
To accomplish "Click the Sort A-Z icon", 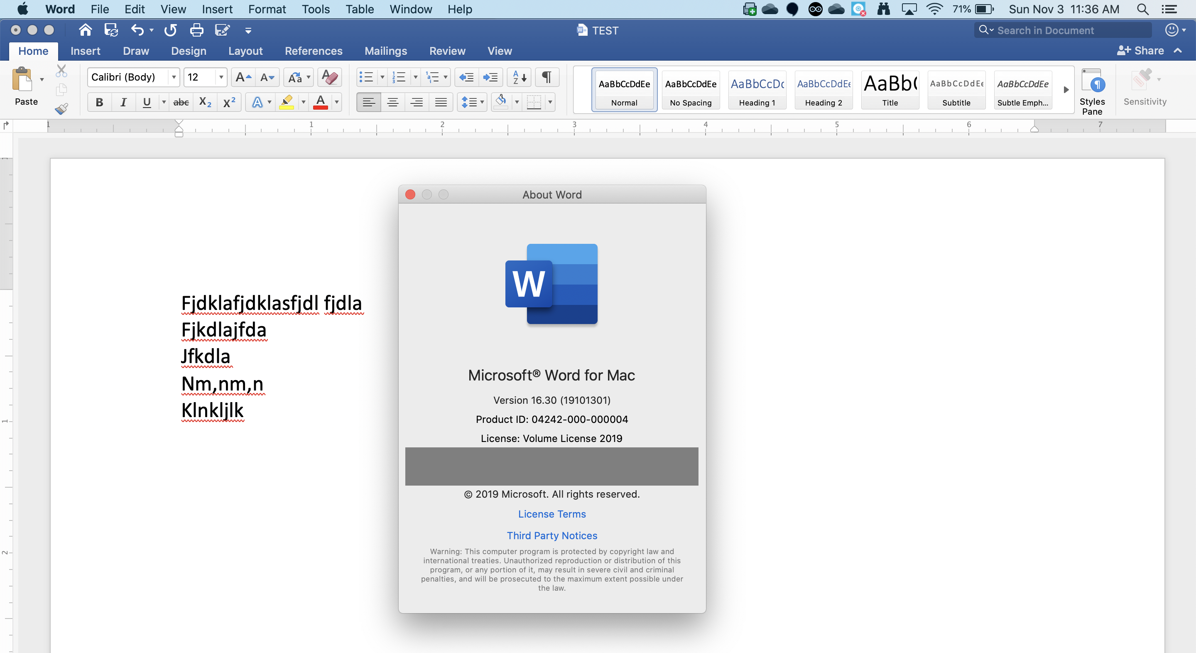I will click(520, 77).
